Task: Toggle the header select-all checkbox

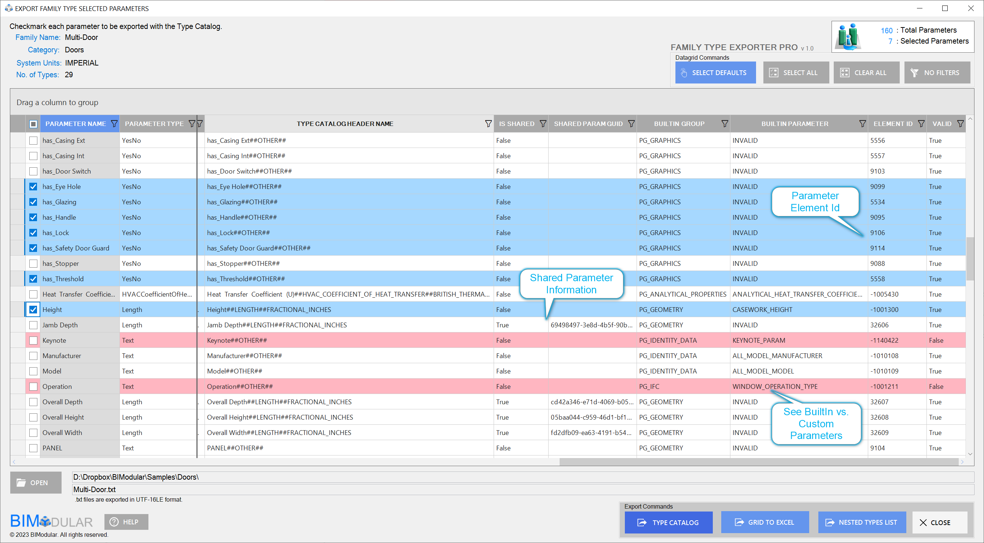Action: pos(33,124)
